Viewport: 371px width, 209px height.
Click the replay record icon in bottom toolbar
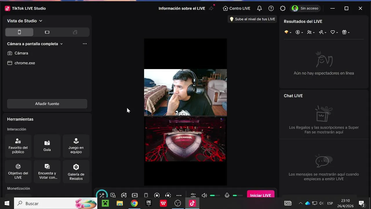point(168,195)
